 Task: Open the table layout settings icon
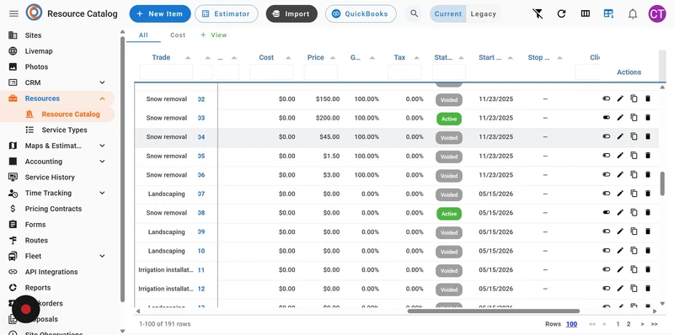pyautogui.click(x=608, y=13)
